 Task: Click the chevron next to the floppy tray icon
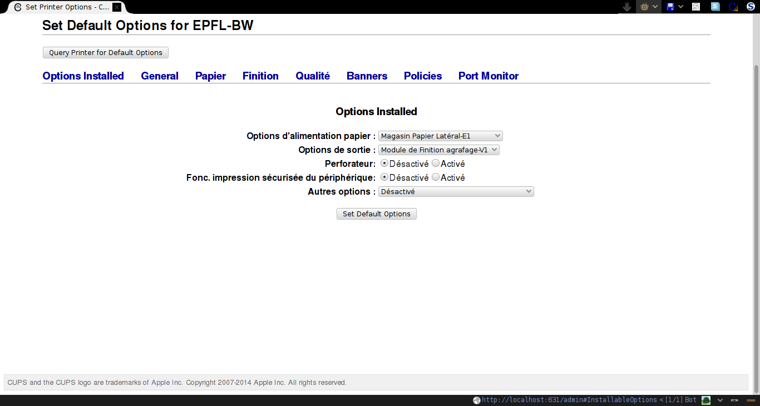(x=680, y=7)
